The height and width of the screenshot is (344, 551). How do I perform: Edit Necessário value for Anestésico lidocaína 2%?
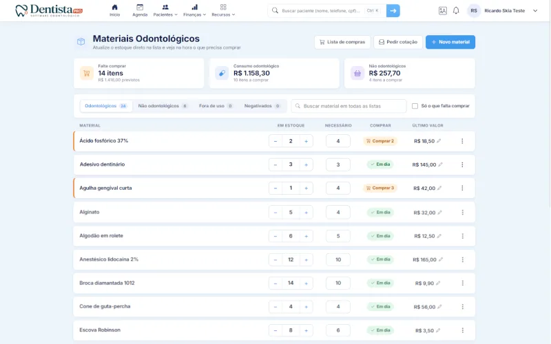coord(338,259)
